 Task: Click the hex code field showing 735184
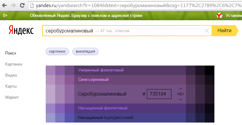coord(159,94)
